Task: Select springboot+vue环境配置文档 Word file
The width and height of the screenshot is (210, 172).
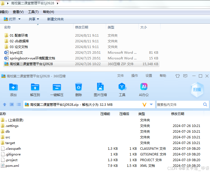Action: [x=30, y=58]
